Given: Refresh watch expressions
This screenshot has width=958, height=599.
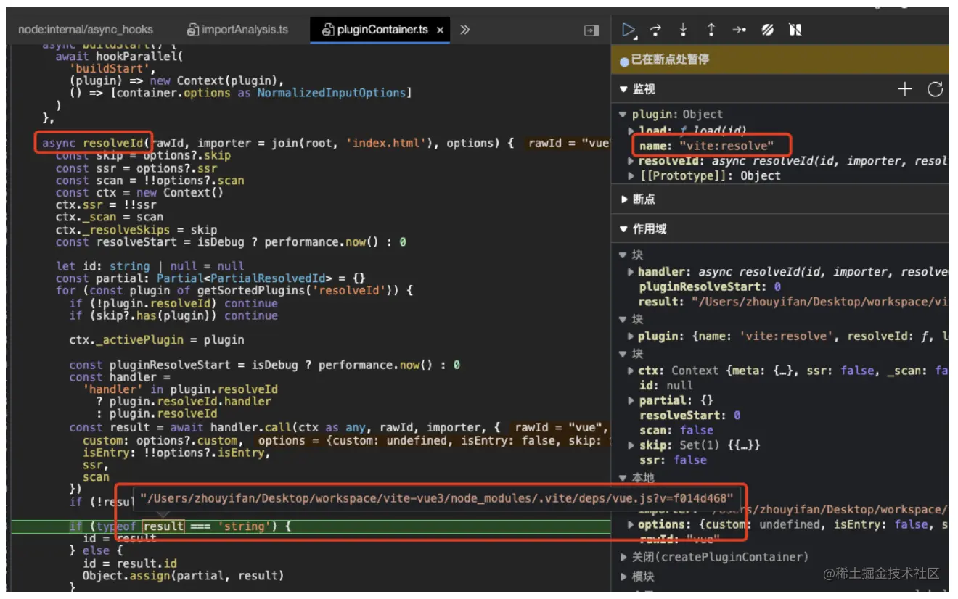Looking at the screenshot, I should tap(936, 88).
